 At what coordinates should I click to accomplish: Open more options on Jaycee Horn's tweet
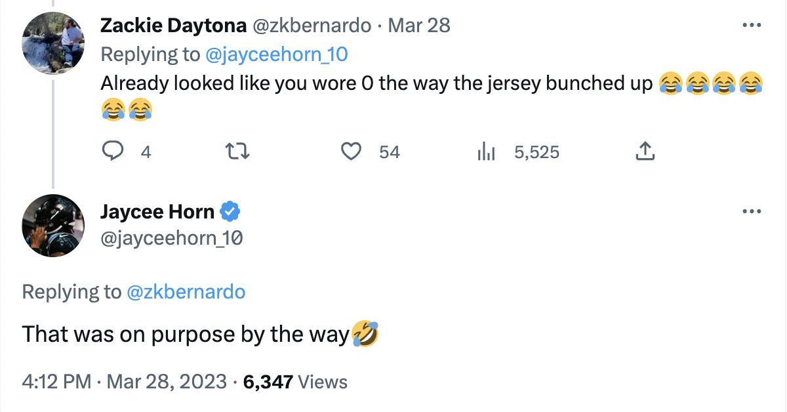(x=751, y=211)
